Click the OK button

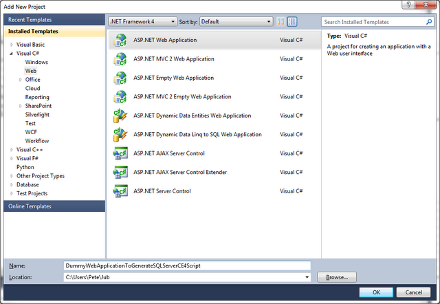click(376, 292)
